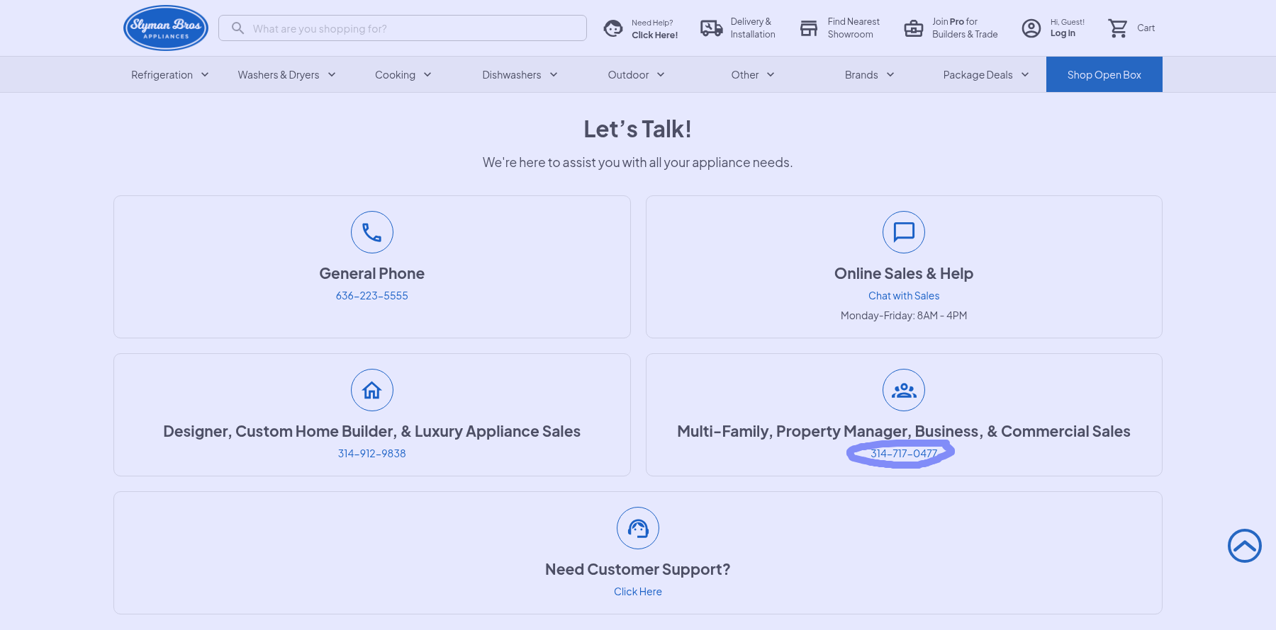1276x630 pixels.
Task: Expand the Refrigeration dropdown menu
Action: tap(169, 75)
